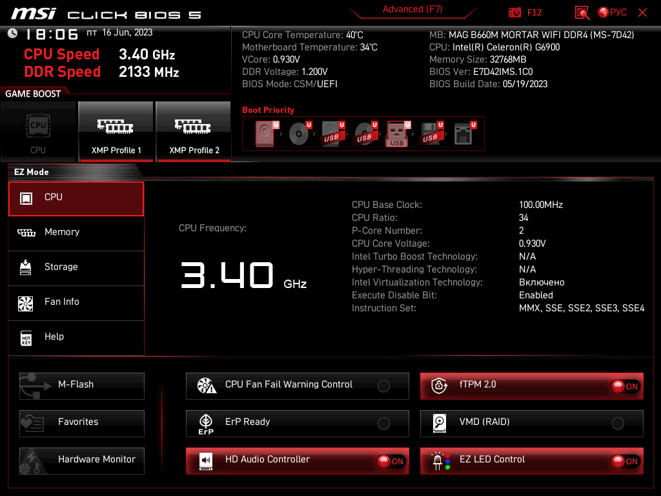
Task: Click the BIOS version E7D42IMS.1C0
Action: tap(503, 72)
